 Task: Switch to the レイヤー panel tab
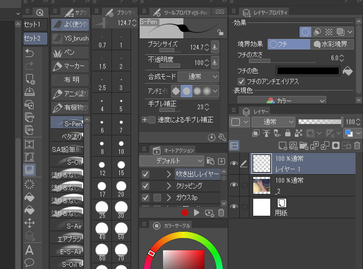coord(255,112)
